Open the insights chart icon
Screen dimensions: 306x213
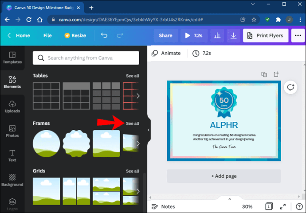[217, 35]
